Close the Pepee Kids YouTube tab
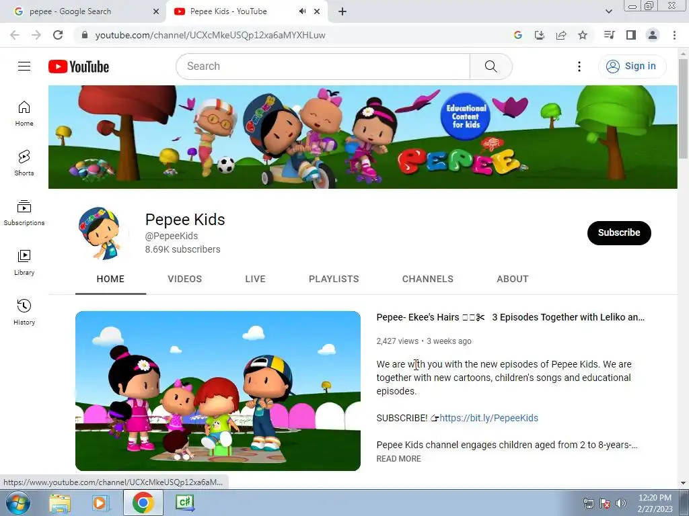Image resolution: width=689 pixels, height=516 pixels. pos(317,11)
